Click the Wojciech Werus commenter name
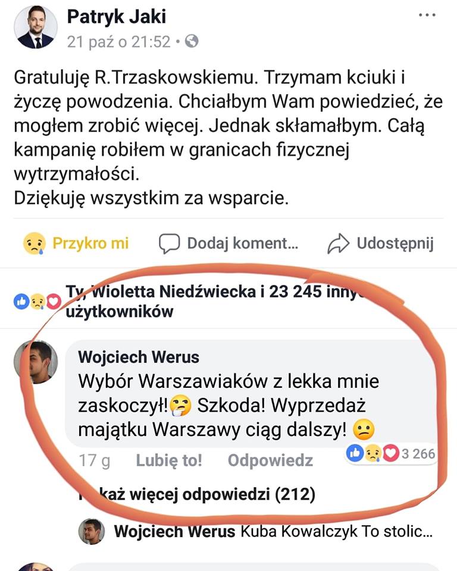Screen dimensions: 457x571 pyautogui.click(x=139, y=357)
